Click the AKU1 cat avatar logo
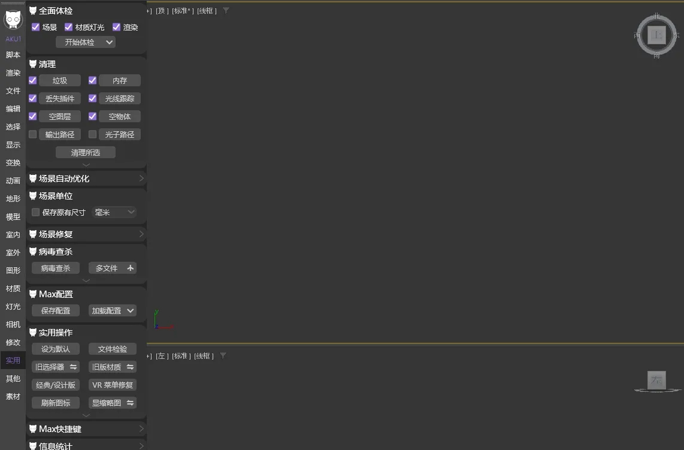Screen dimensions: 684x450 pyautogui.click(x=13, y=20)
